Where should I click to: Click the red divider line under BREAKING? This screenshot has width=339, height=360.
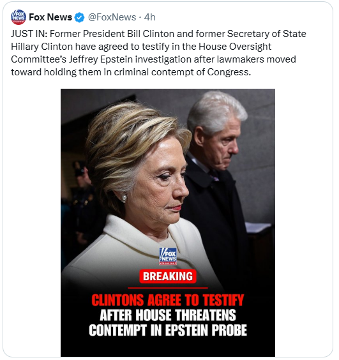click(x=168, y=288)
